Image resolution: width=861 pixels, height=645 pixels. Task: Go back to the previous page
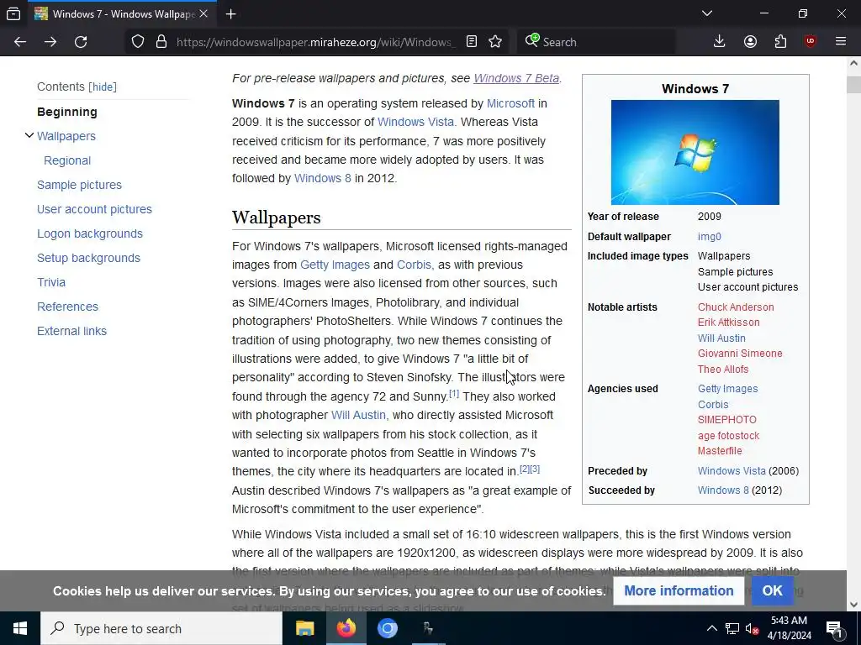pyautogui.click(x=20, y=42)
